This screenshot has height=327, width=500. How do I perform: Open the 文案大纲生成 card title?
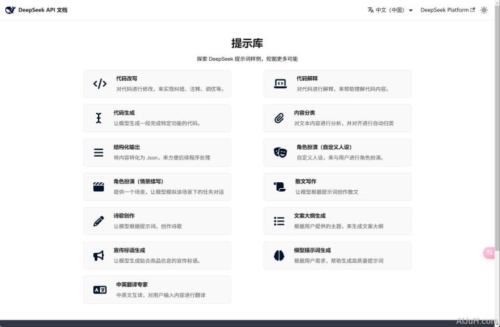tap(309, 216)
